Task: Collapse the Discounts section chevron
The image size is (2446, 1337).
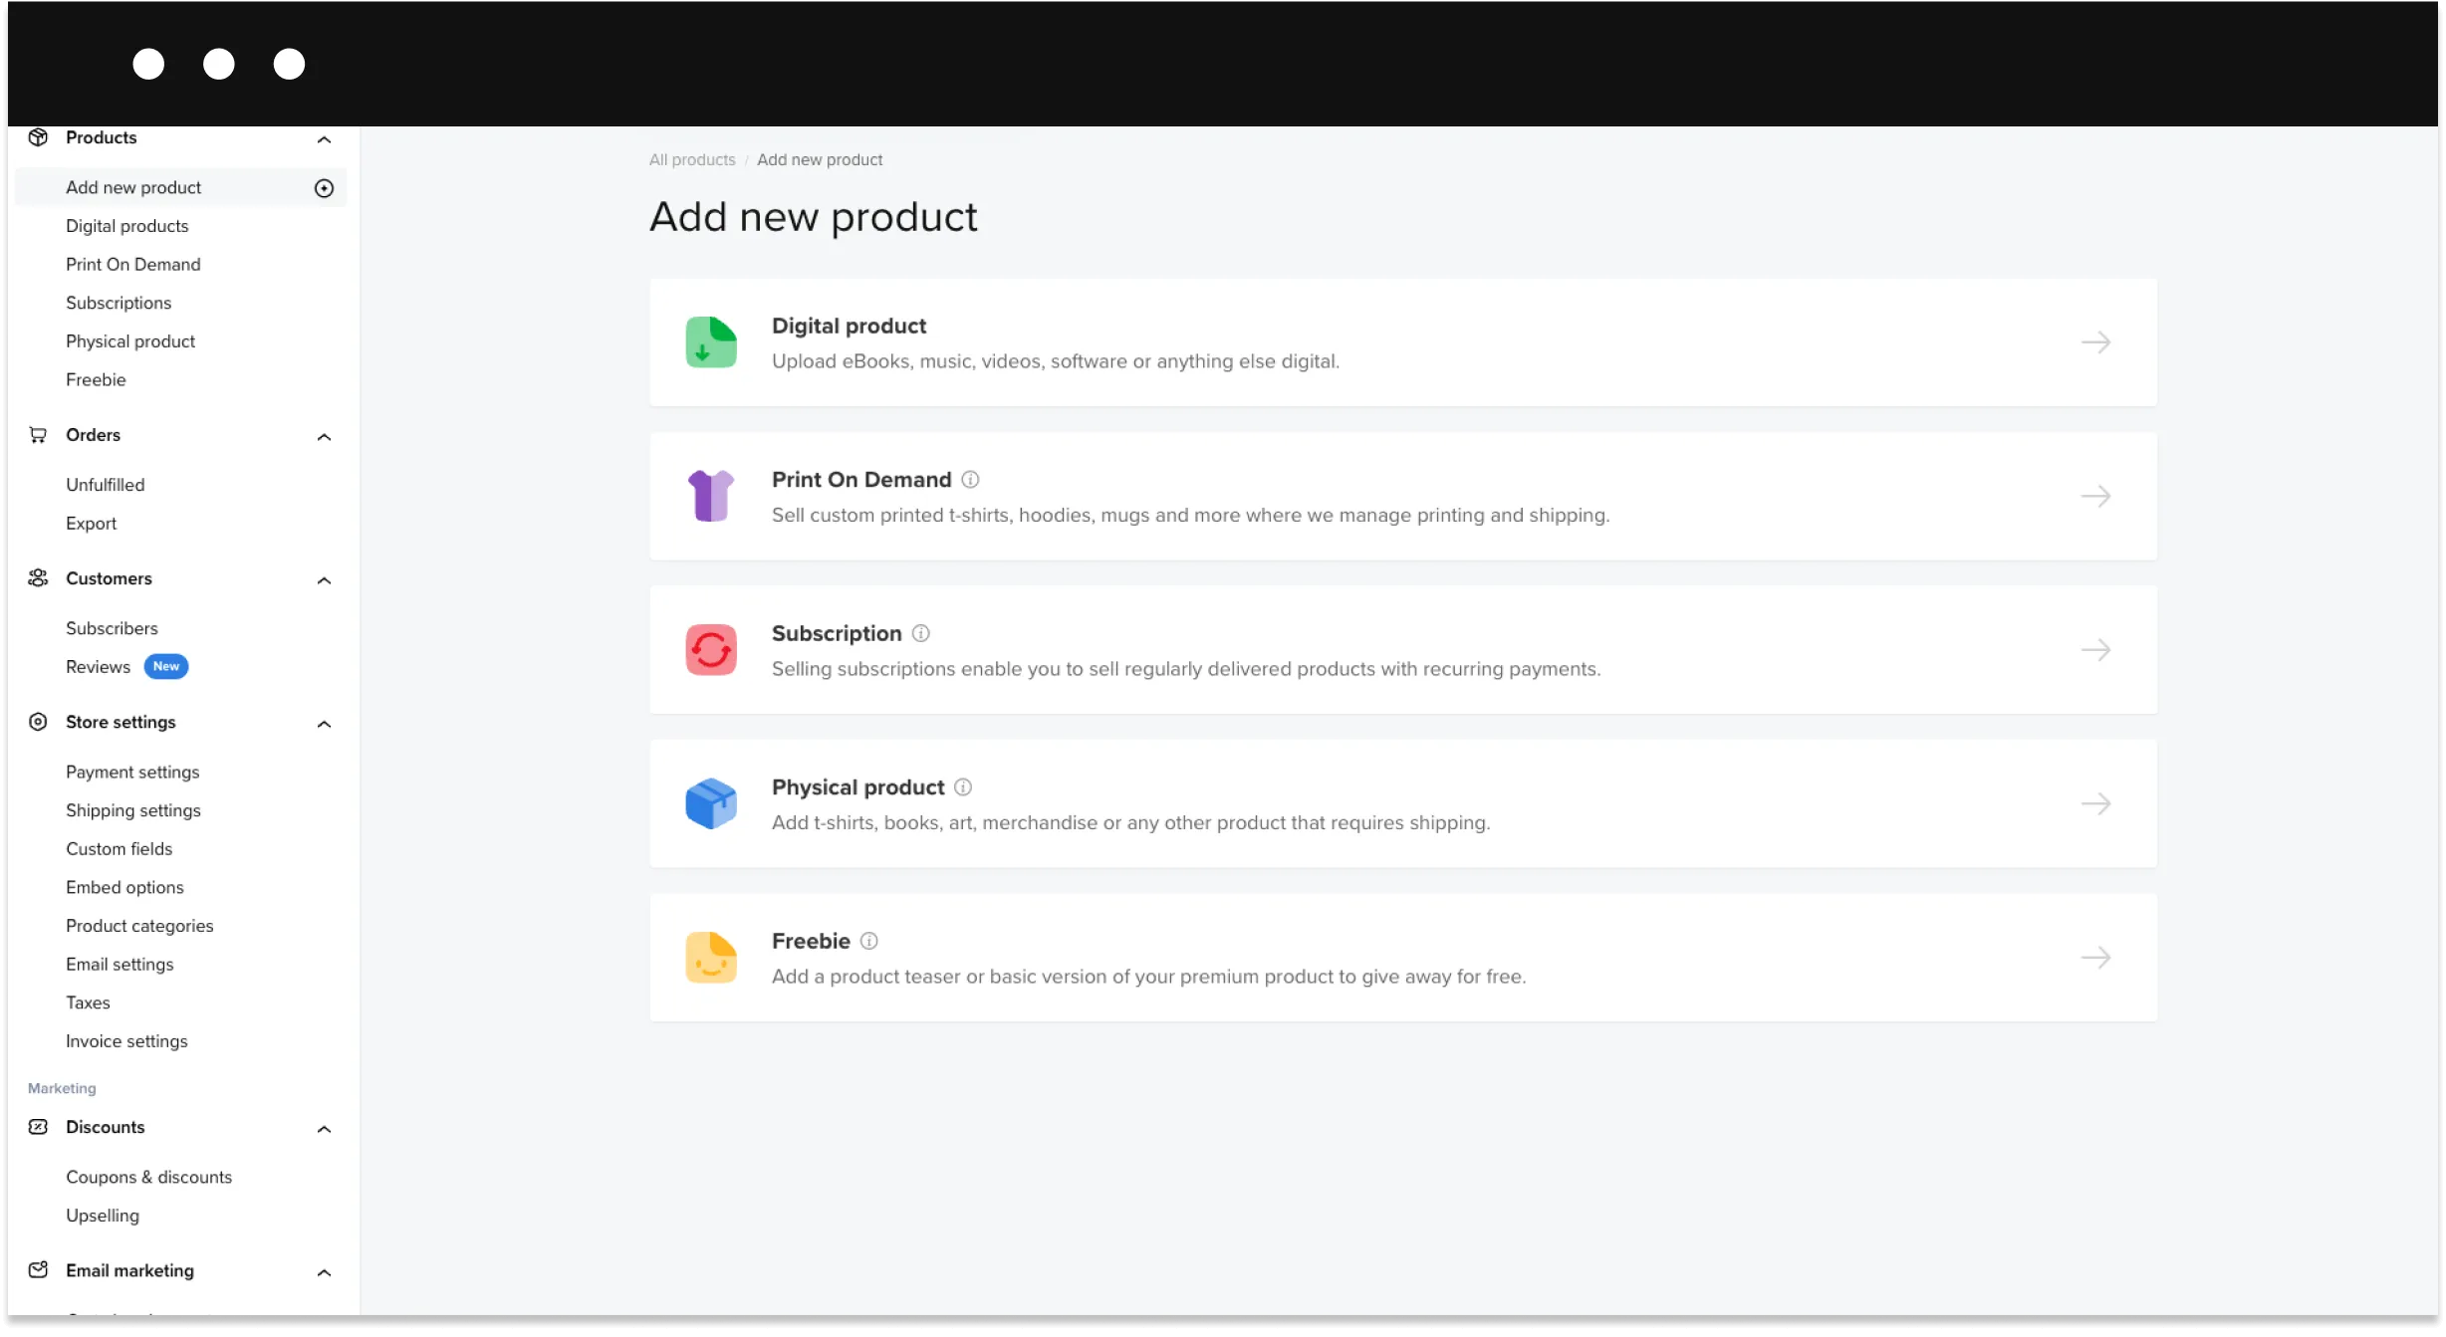Action: click(x=324, y=1129)
